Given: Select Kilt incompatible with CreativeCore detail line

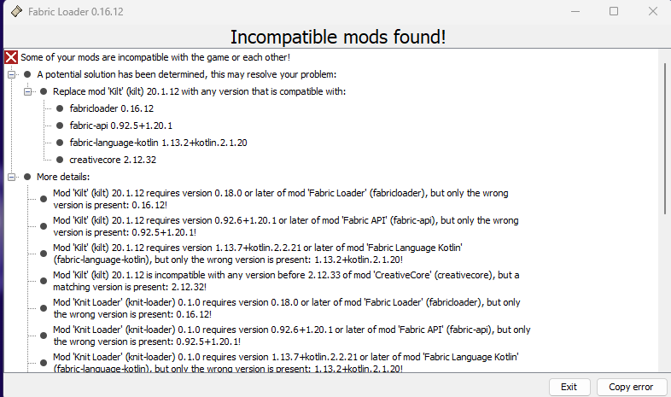Looking at the screenshot, I should click(290, 281).
